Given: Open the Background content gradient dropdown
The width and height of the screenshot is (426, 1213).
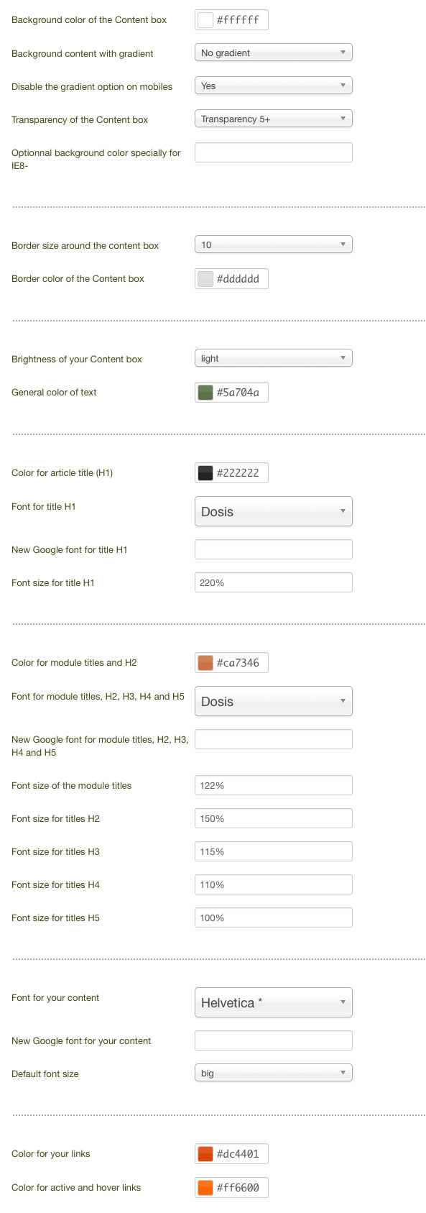Looking at the screenshot, I should (274, 52).
